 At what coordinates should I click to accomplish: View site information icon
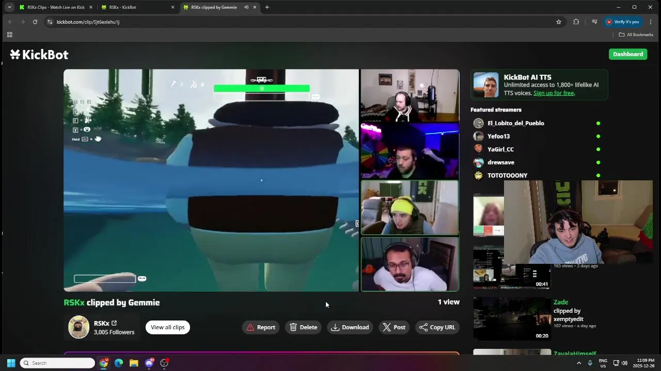tap(50, 22)
